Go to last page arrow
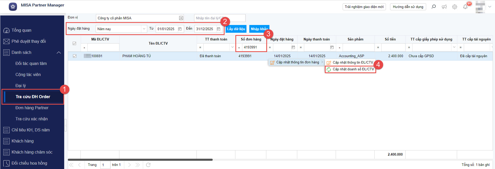 pos(137,165)
